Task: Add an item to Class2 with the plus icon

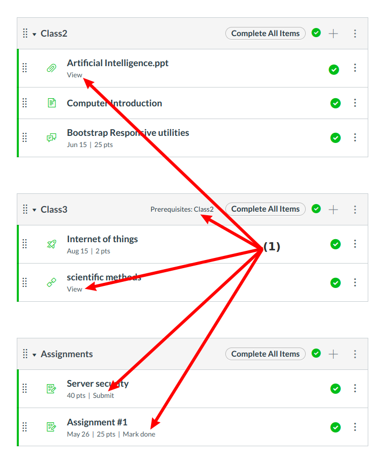Action: (x=333, y=34)
